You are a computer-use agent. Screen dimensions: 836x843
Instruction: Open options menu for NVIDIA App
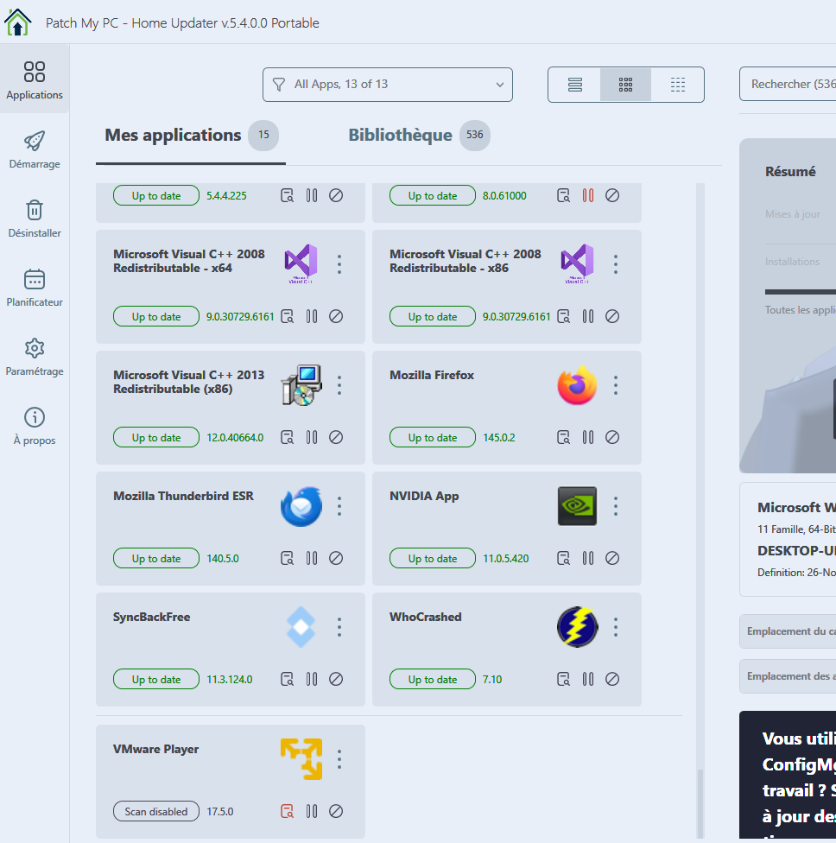(x=616, y=506)
